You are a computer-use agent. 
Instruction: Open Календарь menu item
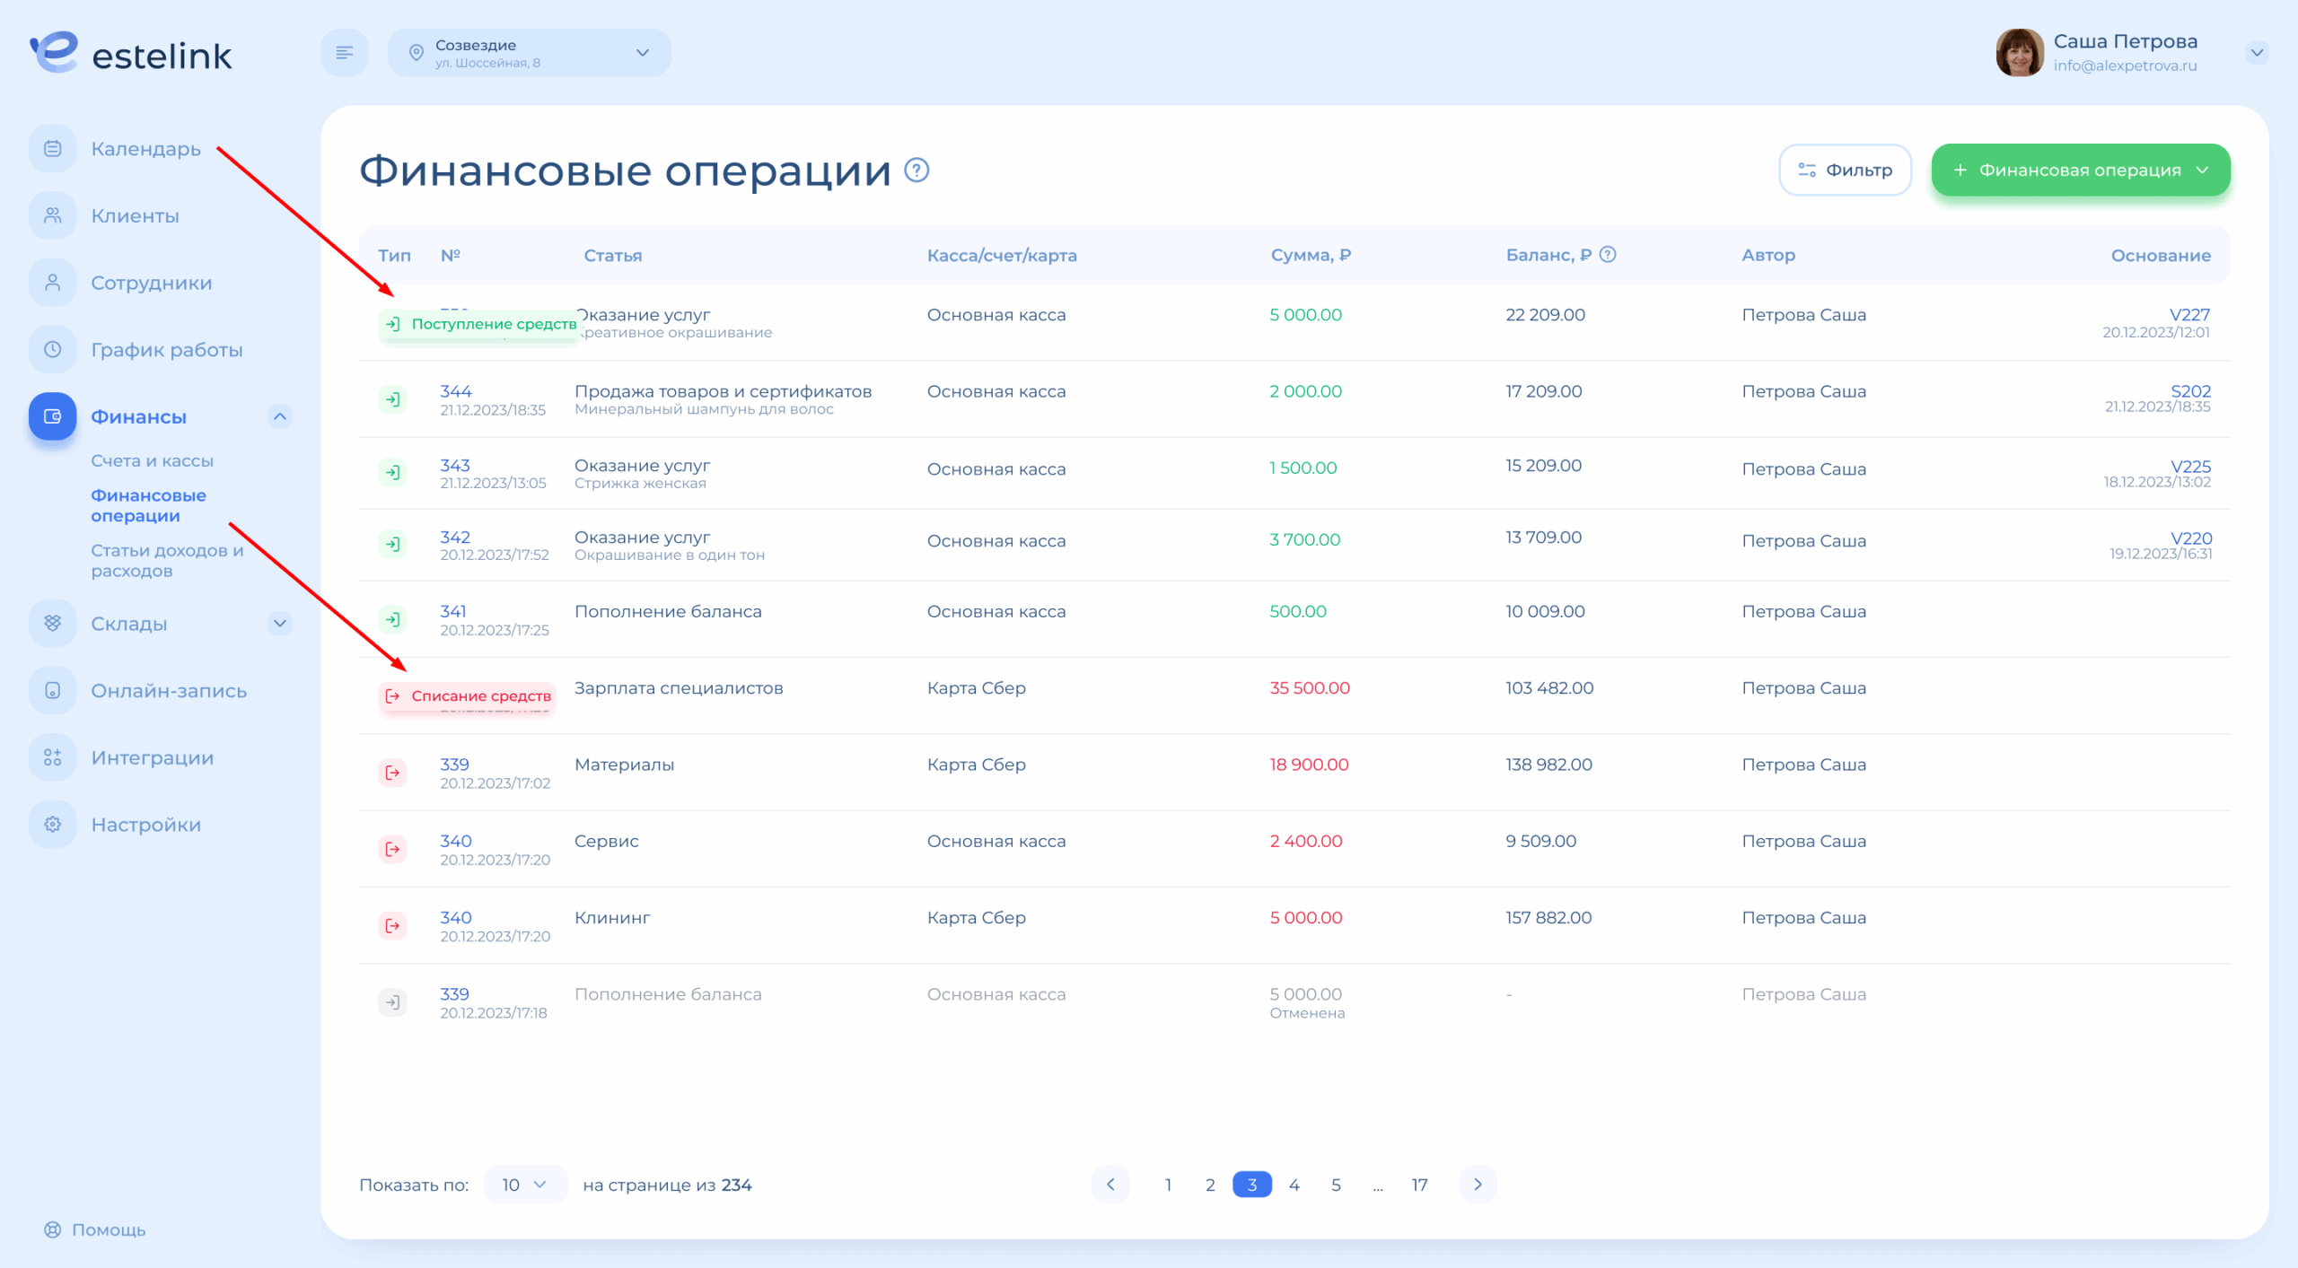[145, 149]
